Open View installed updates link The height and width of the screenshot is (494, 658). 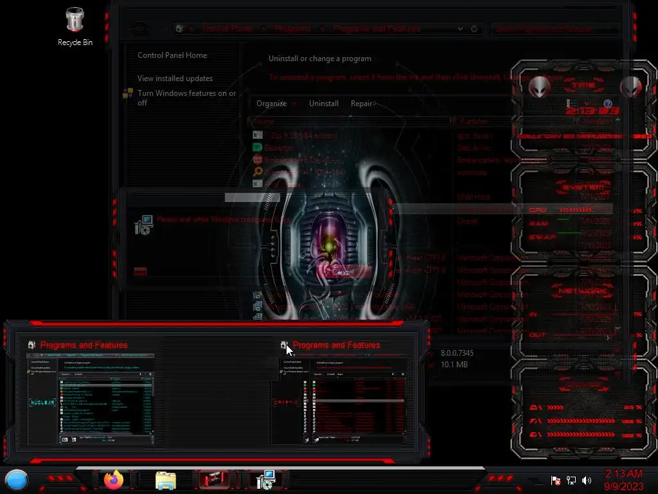tap(175, 78)
